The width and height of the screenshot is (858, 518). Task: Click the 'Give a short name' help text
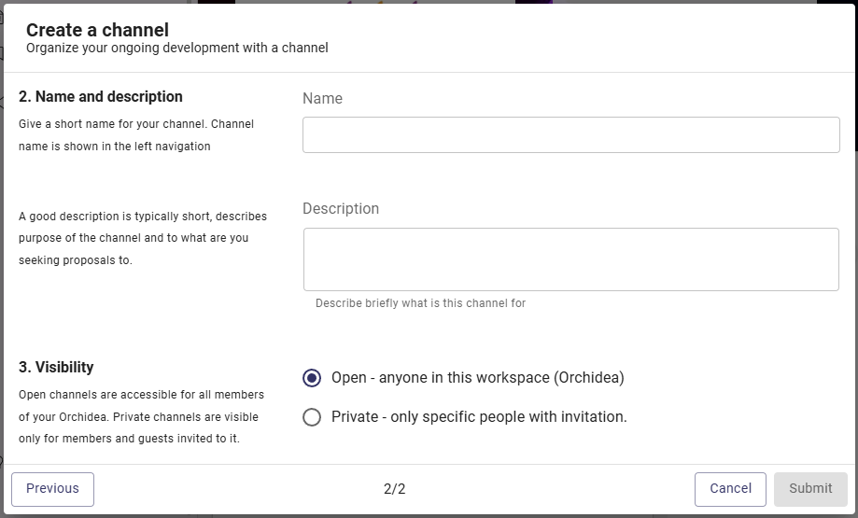(136, 135)
